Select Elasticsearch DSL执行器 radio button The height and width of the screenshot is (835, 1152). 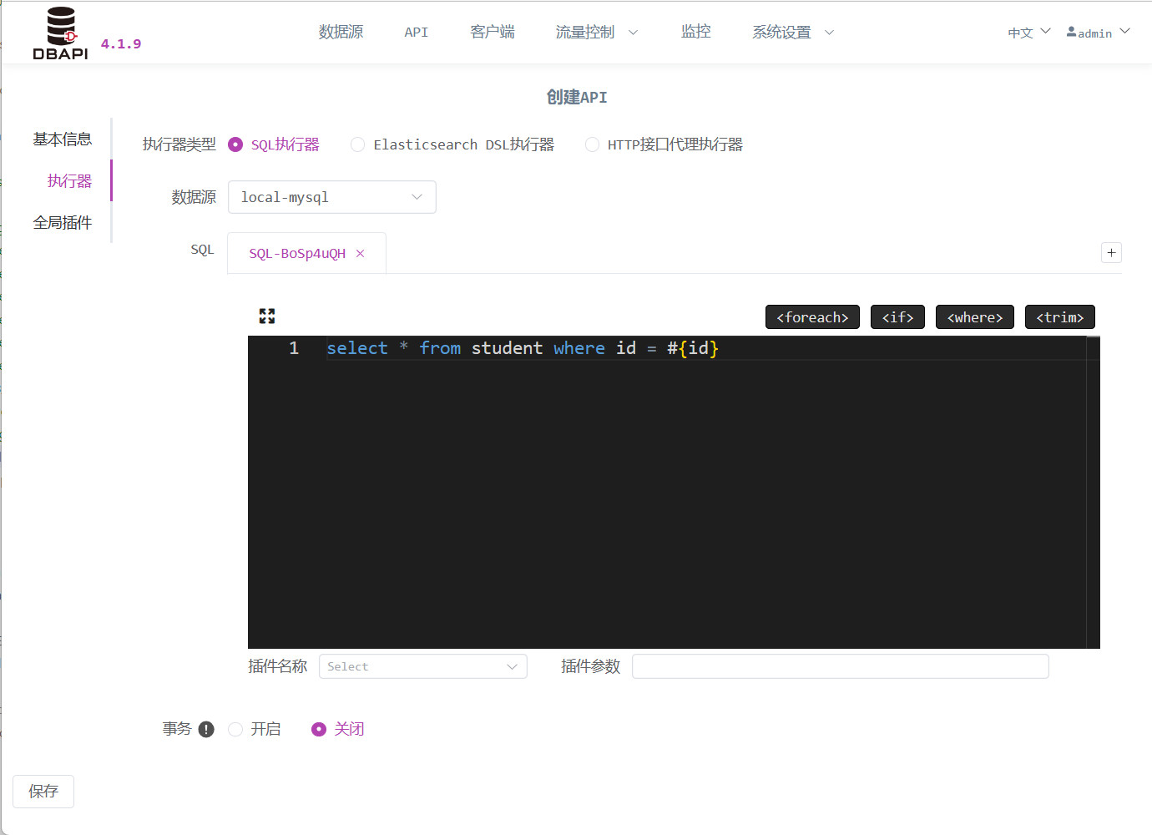[357, 144]
